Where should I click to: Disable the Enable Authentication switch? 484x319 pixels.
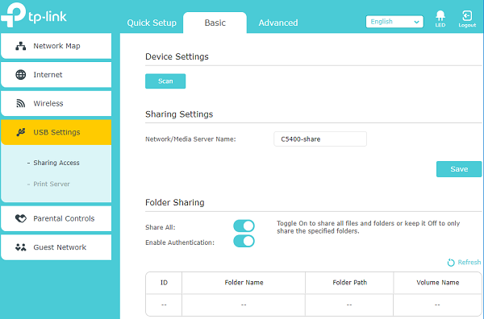[244, 241]
